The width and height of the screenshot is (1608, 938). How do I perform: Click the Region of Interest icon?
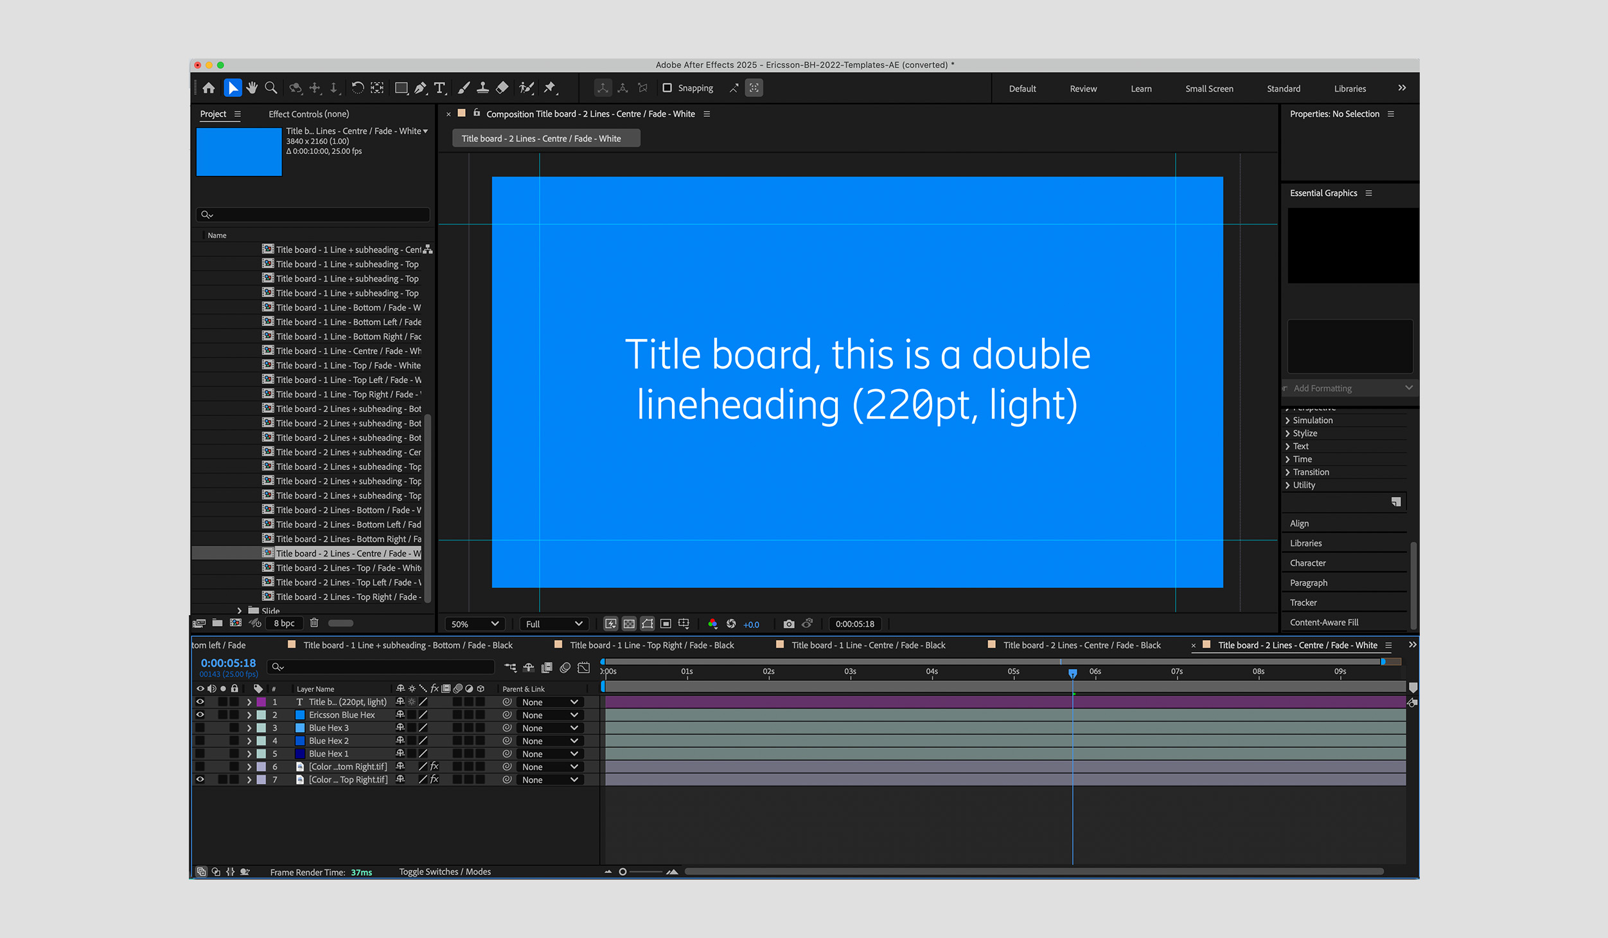click(x=666, y=624)
